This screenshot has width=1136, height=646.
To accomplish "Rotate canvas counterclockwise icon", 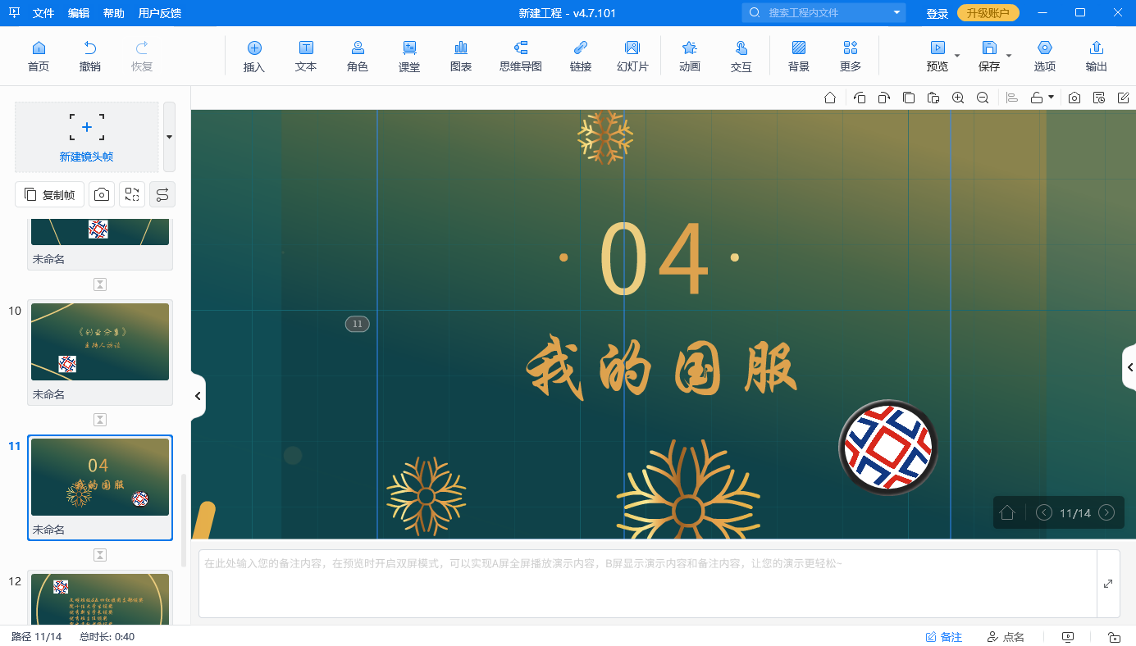I will (860, 98).
